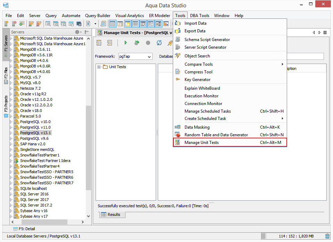Open the DBA Tools menu
The height and width of the screenshot is (242, 333).
[200, 16]
